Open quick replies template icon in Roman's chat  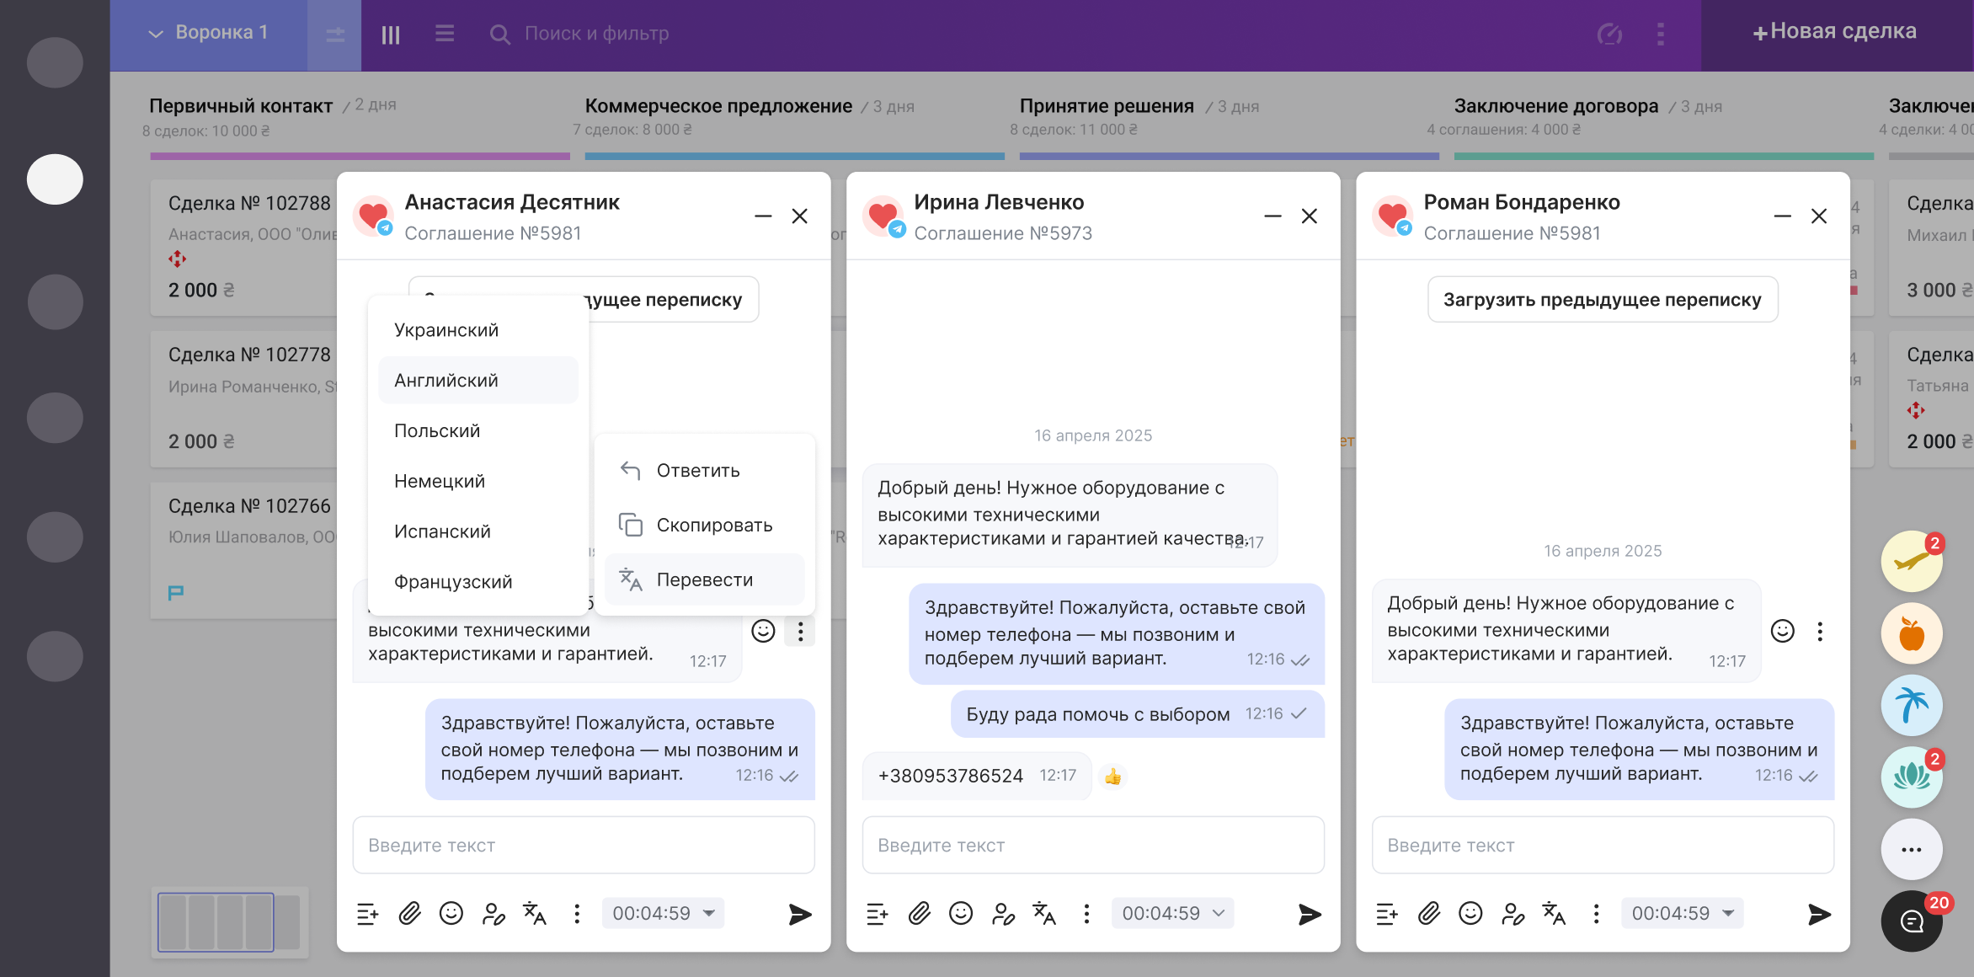click(x=1386, y=913)
